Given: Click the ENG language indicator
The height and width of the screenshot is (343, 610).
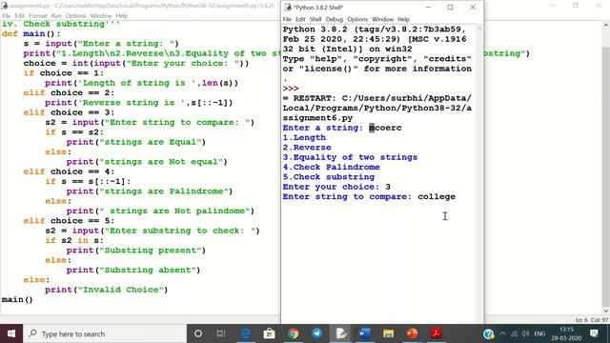Looking at the screenshot, I should (x=539, y=333).
